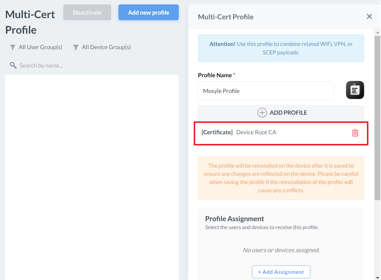Focus the Profile Name text field
381x280 pixels.
[x=266, y=91]
